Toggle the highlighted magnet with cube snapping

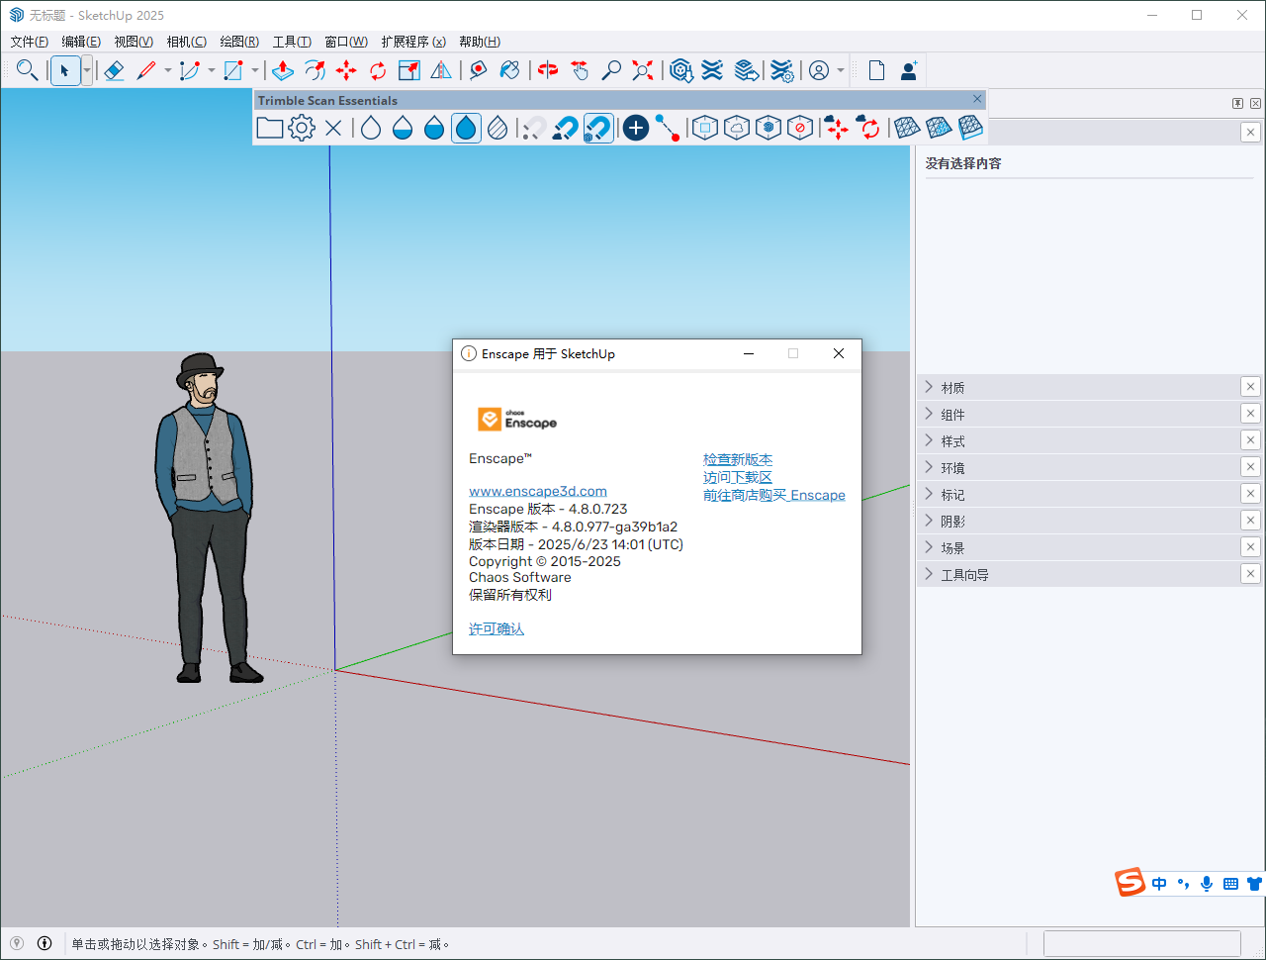(x=598, y=128)
